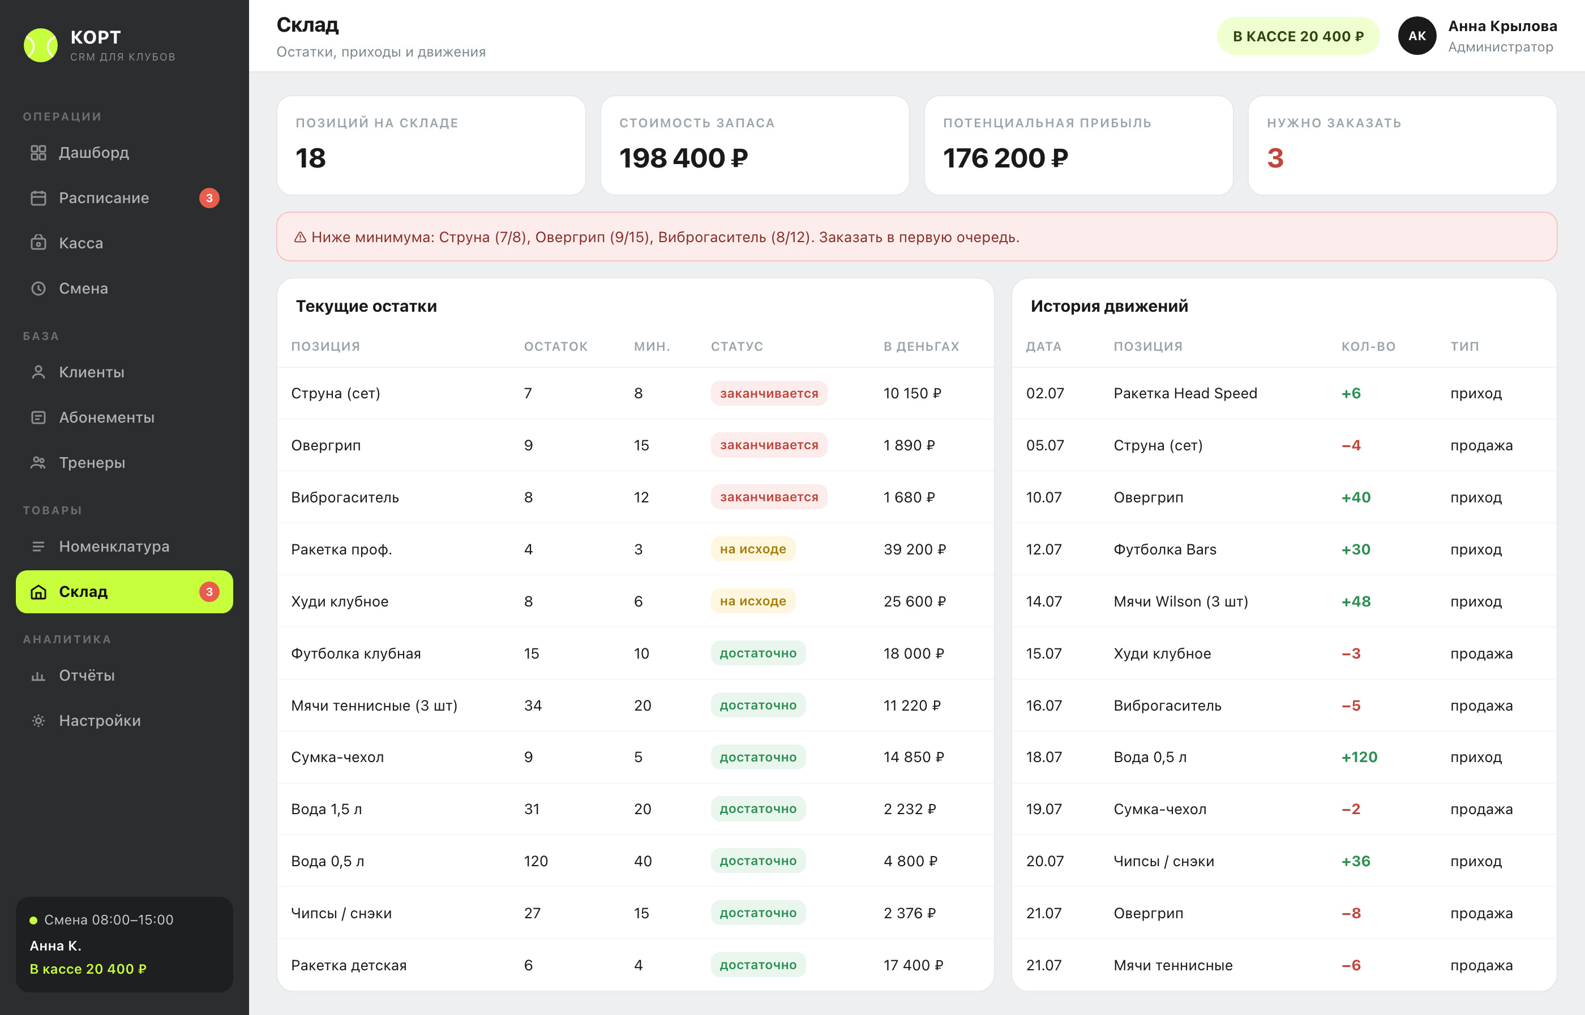Click the Смена 08:00–15:00 shift card
Screen dimensions: 1585x1015
pyautogui.click(x=124, y=944)
